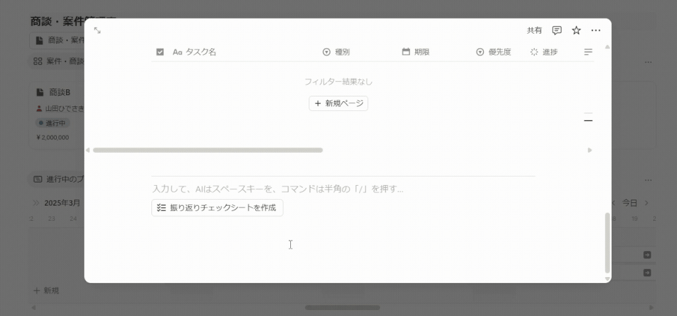Click 2025年3月 timeline month label
This screenshot has width=677, height=316.
point(62,203)
